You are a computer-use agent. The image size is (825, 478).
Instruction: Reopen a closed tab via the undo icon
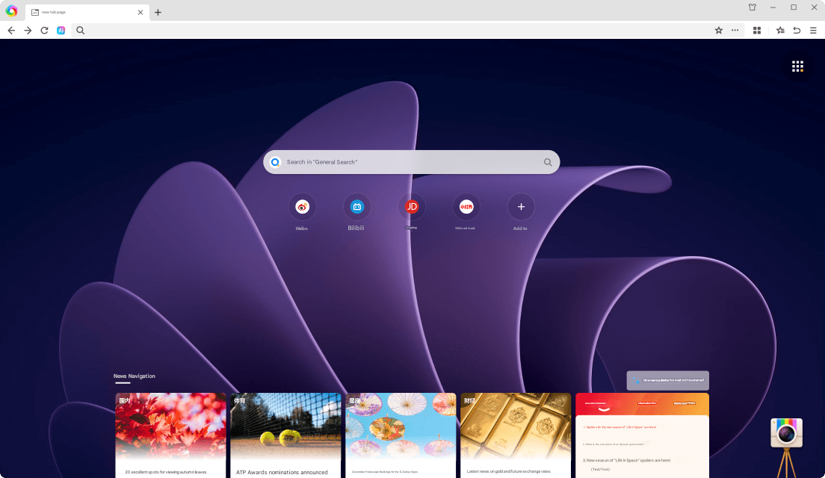(x=797, y=31)
